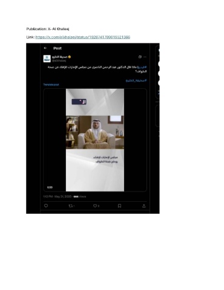Click the post views count

coord(80,196)
